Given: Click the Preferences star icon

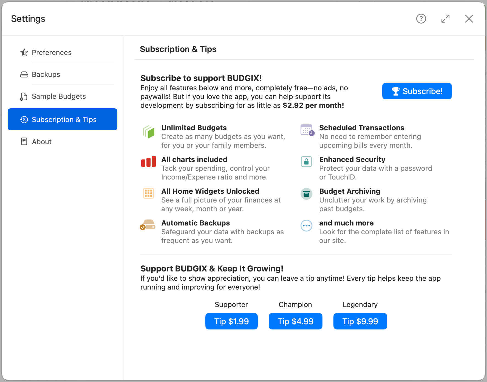Looking at the screenshot, I should [24, 52].
